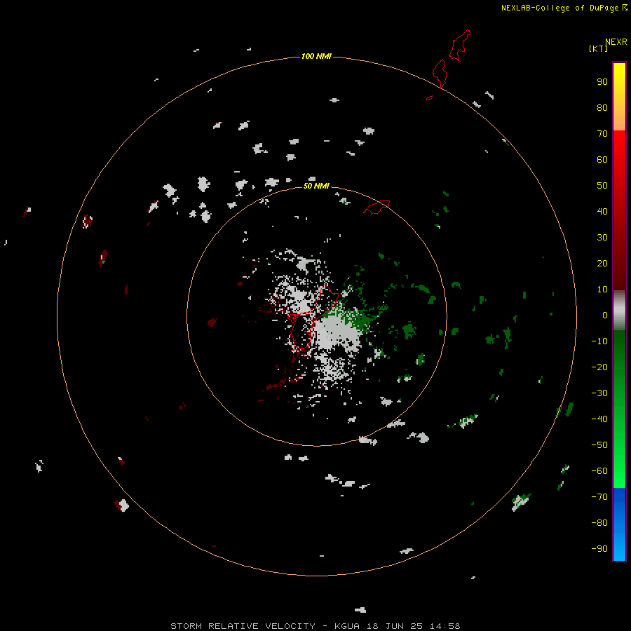The image size is (631, 631).
Task: Click the -20 value on the velocity scale
Action: click(x=599, y=367)
